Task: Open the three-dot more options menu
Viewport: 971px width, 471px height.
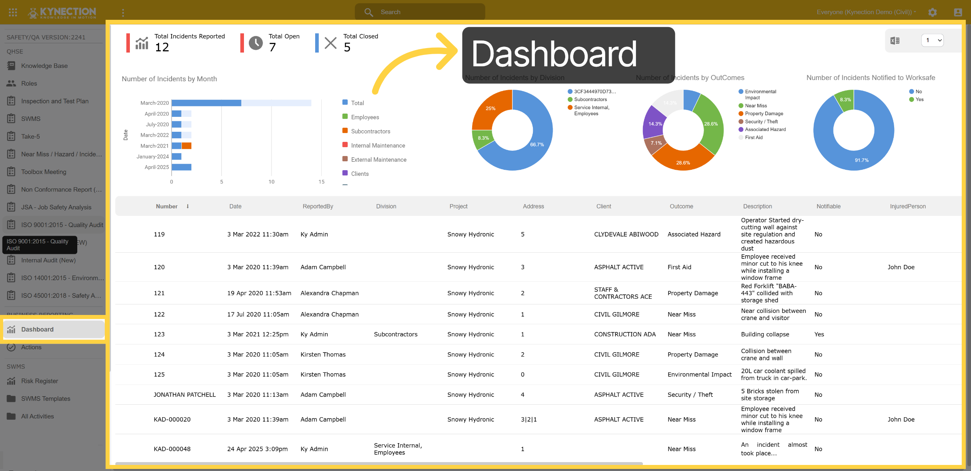Action: coord(123,13)
